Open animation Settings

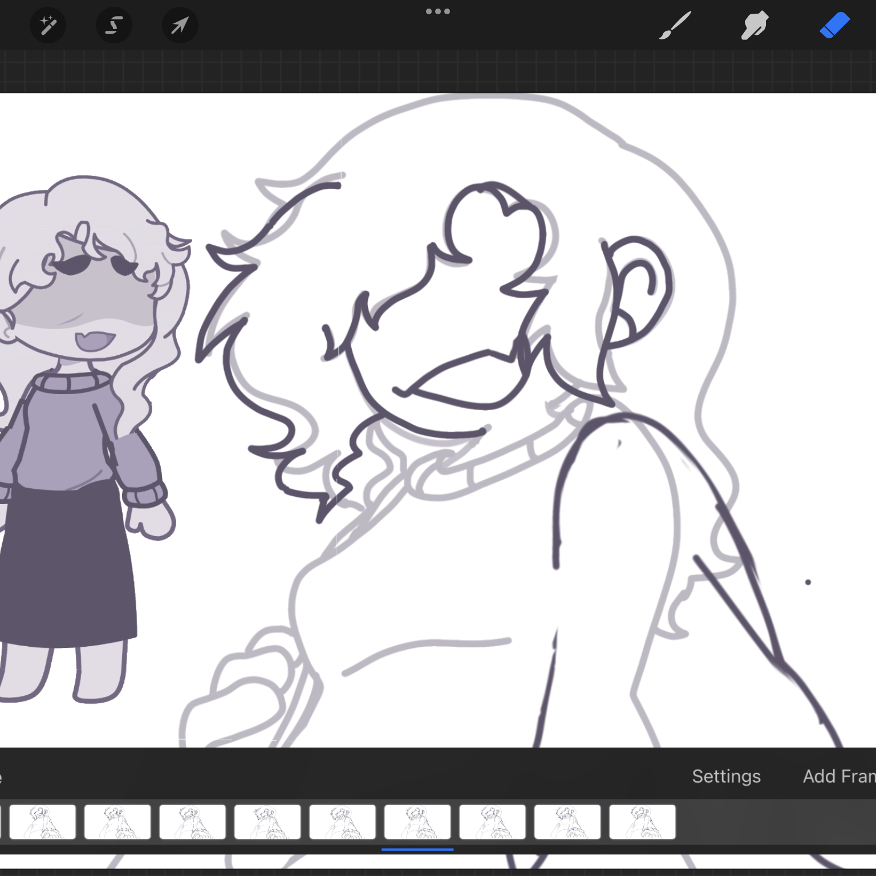click(x=726, y=776)
